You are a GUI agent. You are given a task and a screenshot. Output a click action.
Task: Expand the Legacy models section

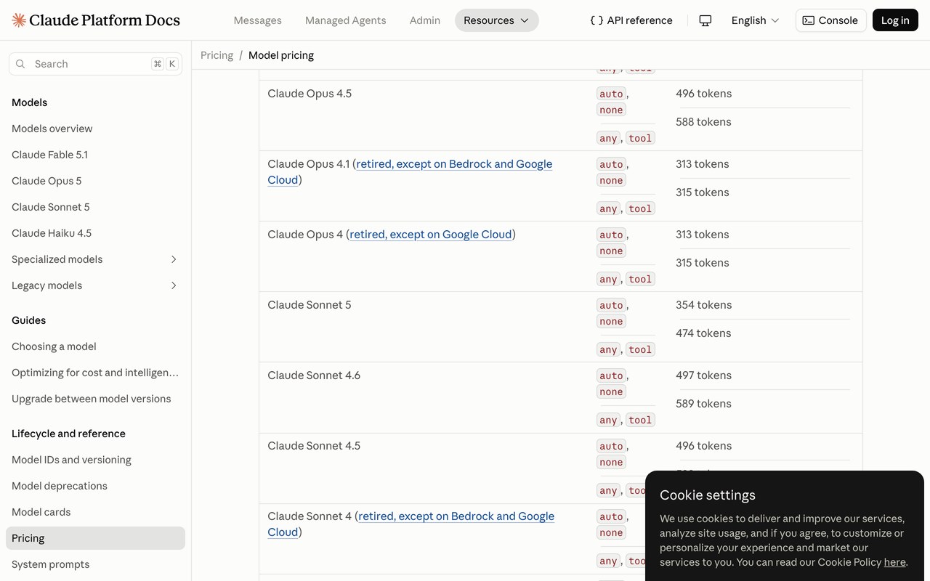tap(95, 285)
